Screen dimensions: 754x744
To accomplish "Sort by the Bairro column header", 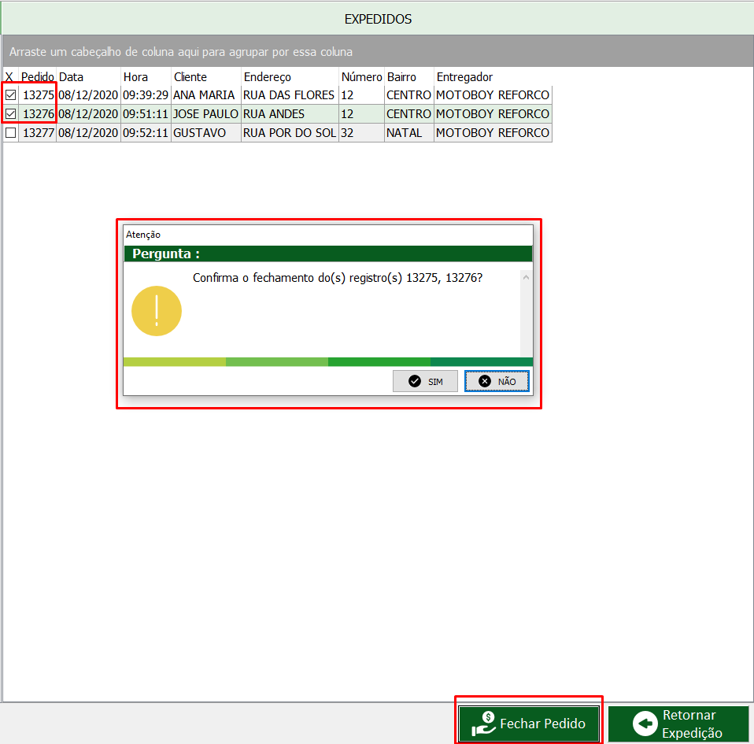I will click(x=409, y=77).
